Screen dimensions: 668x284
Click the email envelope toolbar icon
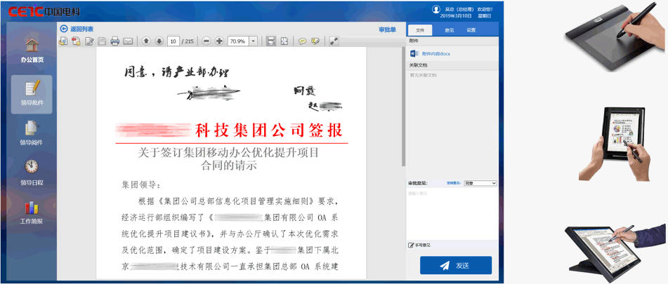click(128, 41)
